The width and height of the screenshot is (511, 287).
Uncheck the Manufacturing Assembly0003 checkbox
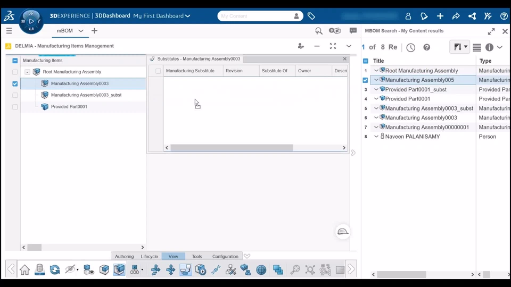(x=15, y=83)
